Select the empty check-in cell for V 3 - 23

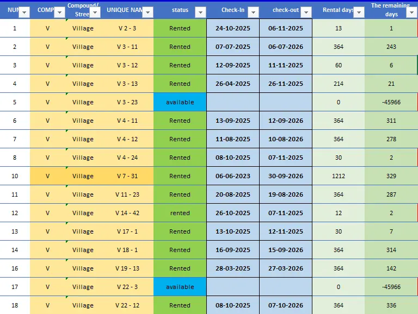(x=233, y=102)
